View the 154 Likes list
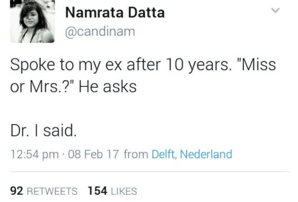Viewport: 298px width, 202px height. pos(113,191)
